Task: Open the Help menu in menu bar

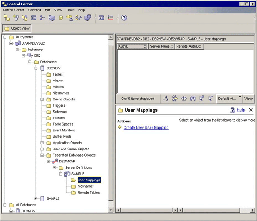Action: (x=81, y=10)
